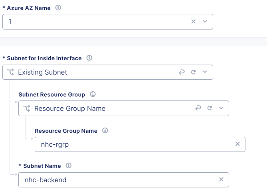Click refresh icon in Resource Group Name selector
The height and width of the screenshot is (193, 267).
(x=210, y=108)
